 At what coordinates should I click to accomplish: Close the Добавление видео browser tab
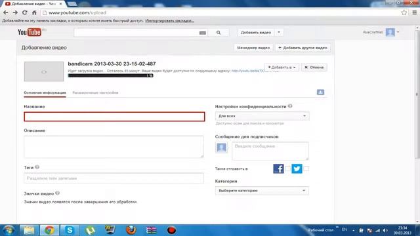(x=61, y=4)
